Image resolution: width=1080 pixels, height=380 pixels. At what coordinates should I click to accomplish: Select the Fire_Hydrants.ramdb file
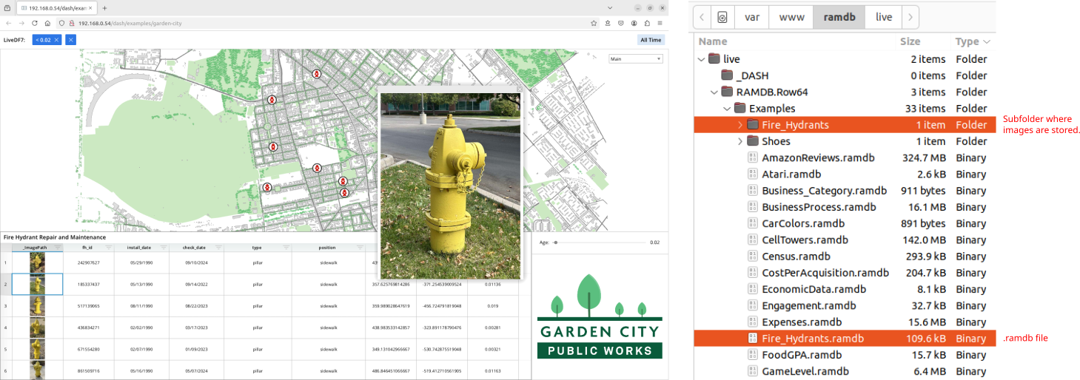(812, 339)
